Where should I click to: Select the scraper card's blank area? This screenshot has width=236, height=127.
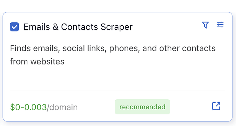pos(117,77)
